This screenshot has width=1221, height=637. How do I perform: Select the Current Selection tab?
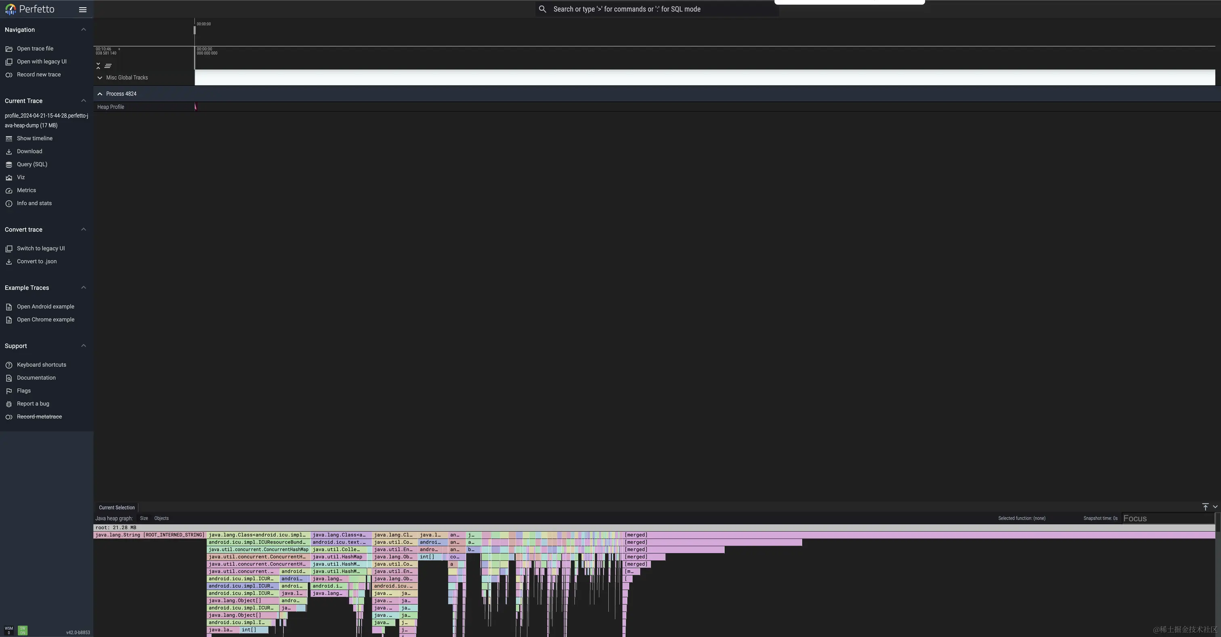point(116,507)
